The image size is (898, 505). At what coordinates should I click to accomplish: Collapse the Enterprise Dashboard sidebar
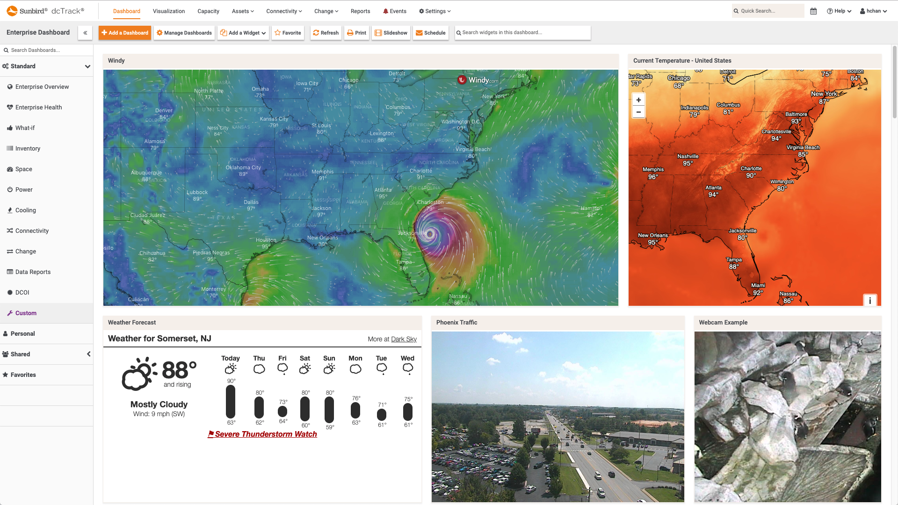point(85,33)
